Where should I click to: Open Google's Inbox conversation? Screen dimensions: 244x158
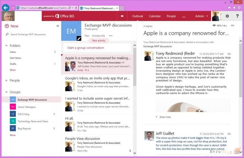(97, 84)
